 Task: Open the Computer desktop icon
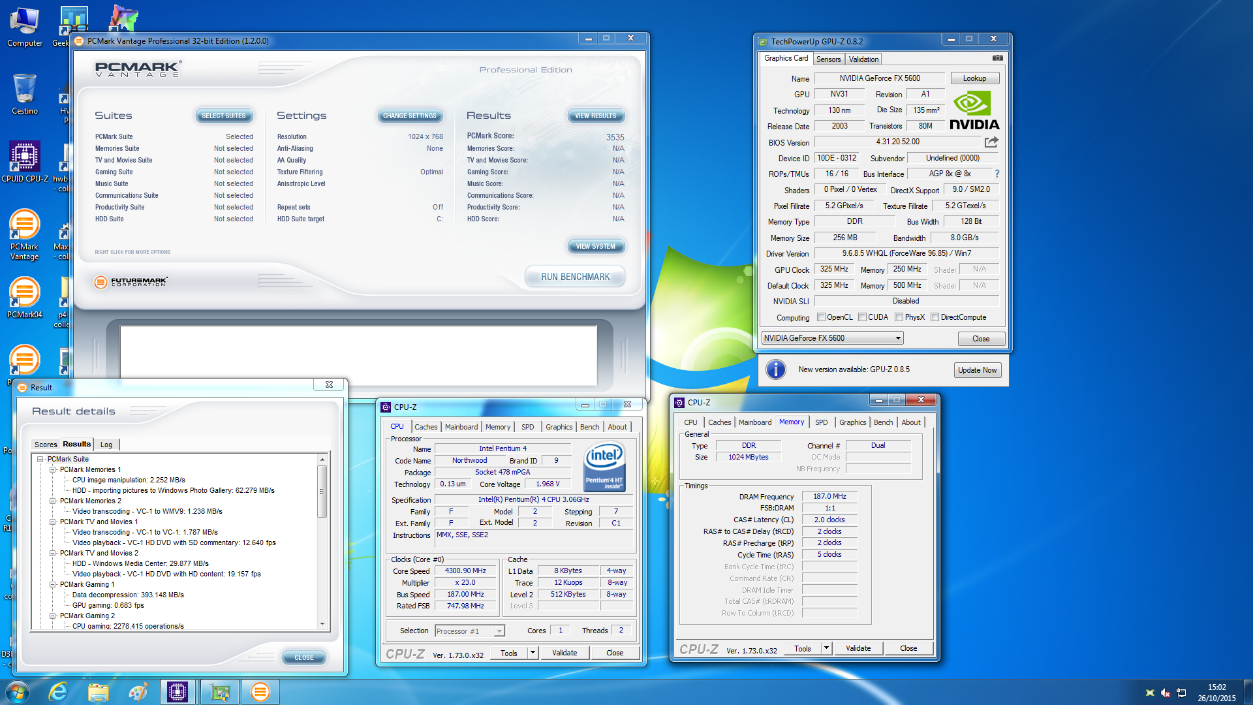coord(25,27)
